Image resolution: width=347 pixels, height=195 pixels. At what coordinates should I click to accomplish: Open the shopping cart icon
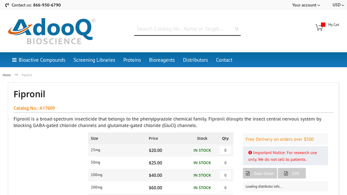pyautogui.click(x=319, y=27)
